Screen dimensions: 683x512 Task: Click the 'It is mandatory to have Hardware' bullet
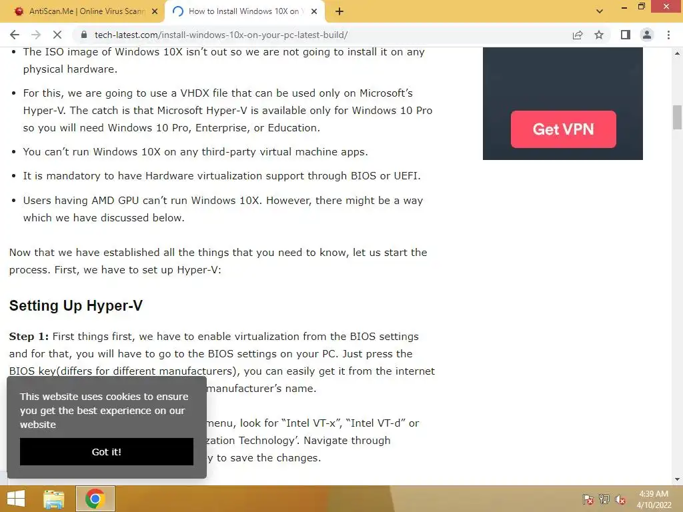pyautogui.click(x=222, y=176)
